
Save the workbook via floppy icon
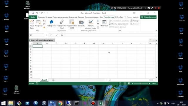point(33,13)
